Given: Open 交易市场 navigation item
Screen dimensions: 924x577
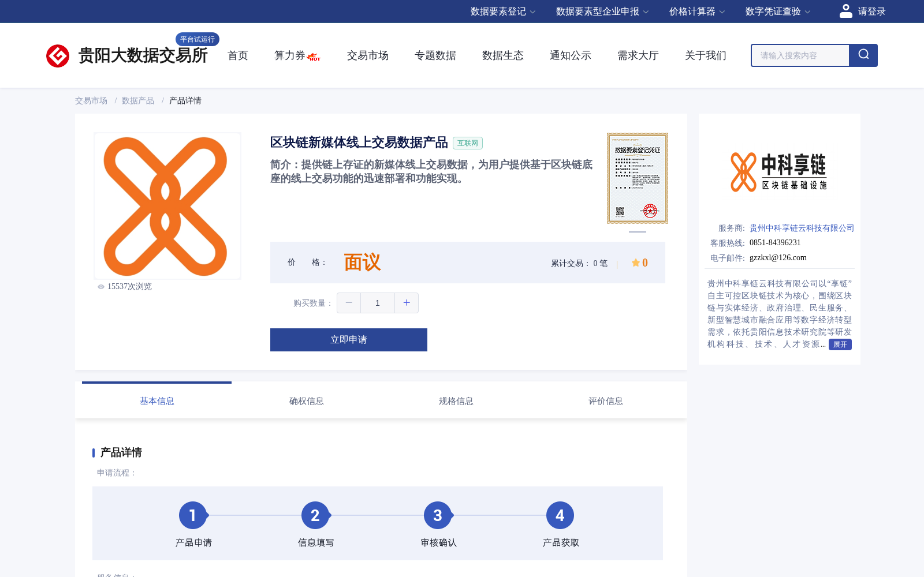Looking at the screenshot, I should [x=368, y=55].
